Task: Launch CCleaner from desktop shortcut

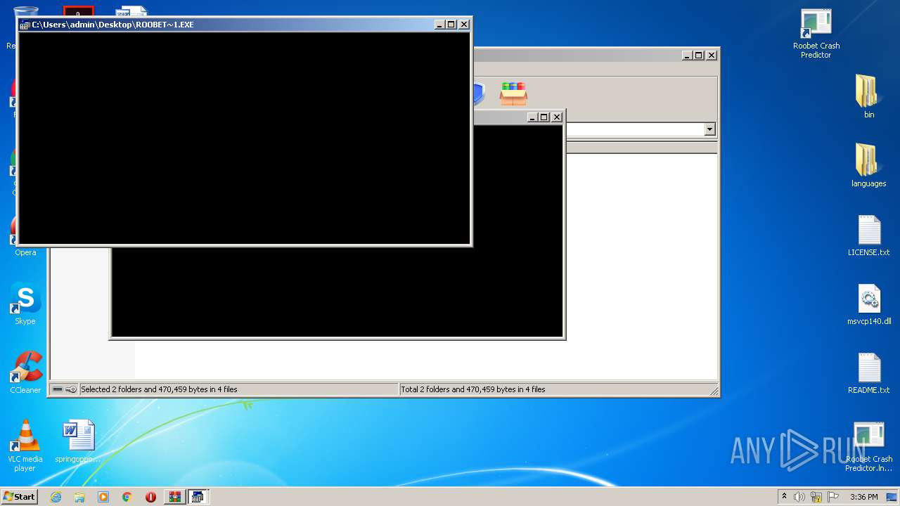Action: (25, 373)
